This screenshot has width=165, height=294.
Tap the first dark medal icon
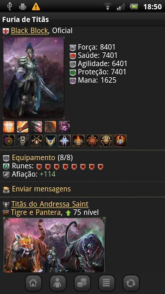9,140
